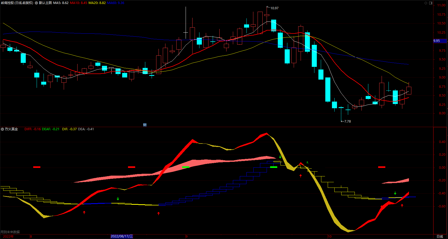The height and width of the screenshot is (239, 448).
Task: Click the 11.00 price axis label
Action: coord(442,5)
